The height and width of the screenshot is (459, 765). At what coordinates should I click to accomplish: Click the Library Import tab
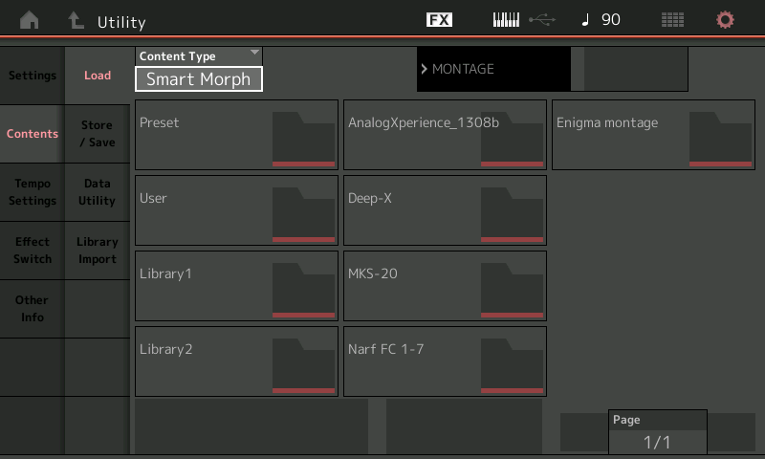98,251
